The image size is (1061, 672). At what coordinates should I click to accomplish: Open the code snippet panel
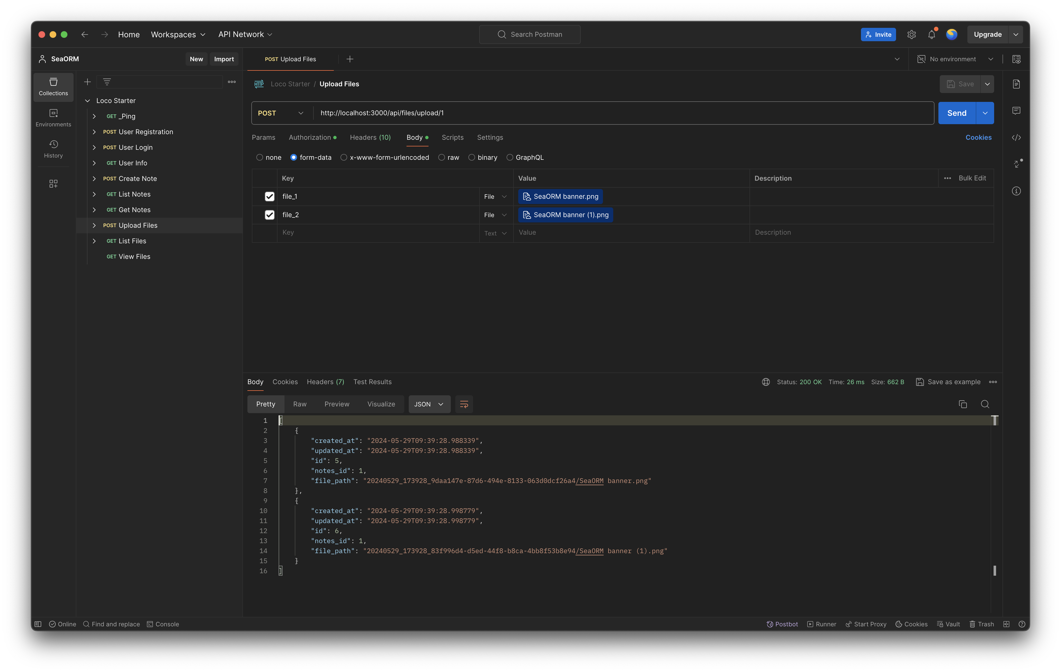point(1016,138)
